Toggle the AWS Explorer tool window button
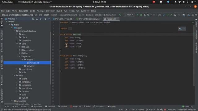This screenshot has height=111, width=198. tap(2, 96)
